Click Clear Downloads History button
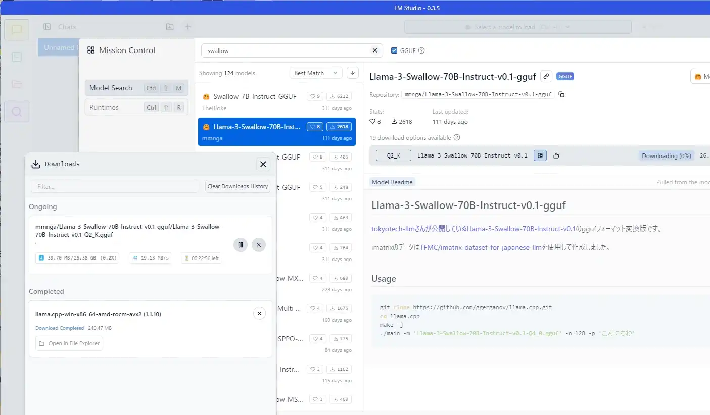Screen dimensions: 710x415 pos(238,186)
